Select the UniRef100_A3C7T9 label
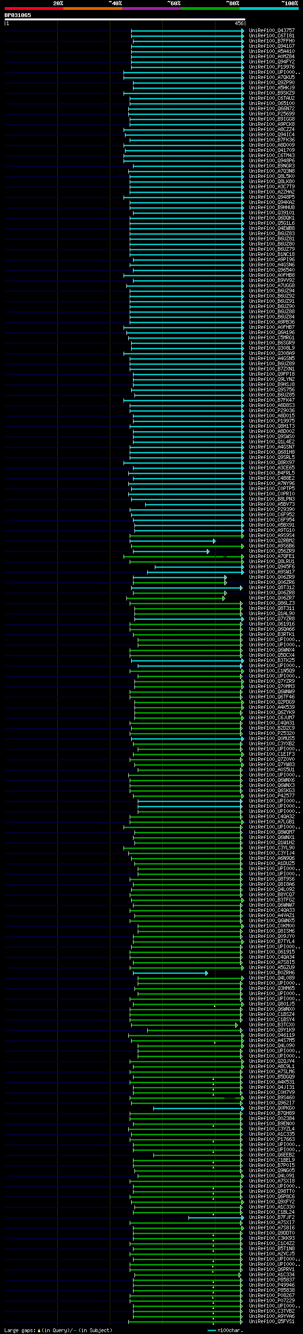Image resolution: width=303 pixels, height=1334 pixels. [272, 186]
